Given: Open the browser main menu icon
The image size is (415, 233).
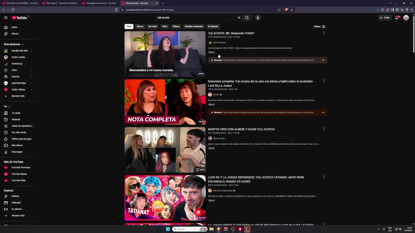Looking at the screenshot, I should 412,10.
